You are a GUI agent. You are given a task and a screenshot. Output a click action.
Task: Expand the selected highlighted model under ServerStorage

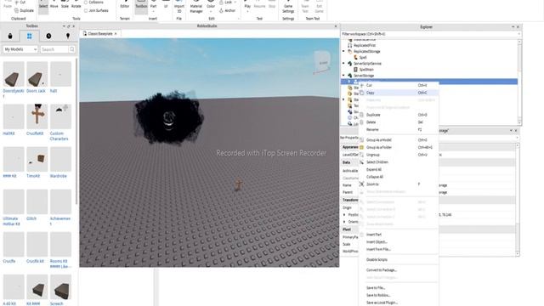click(349, 82)
